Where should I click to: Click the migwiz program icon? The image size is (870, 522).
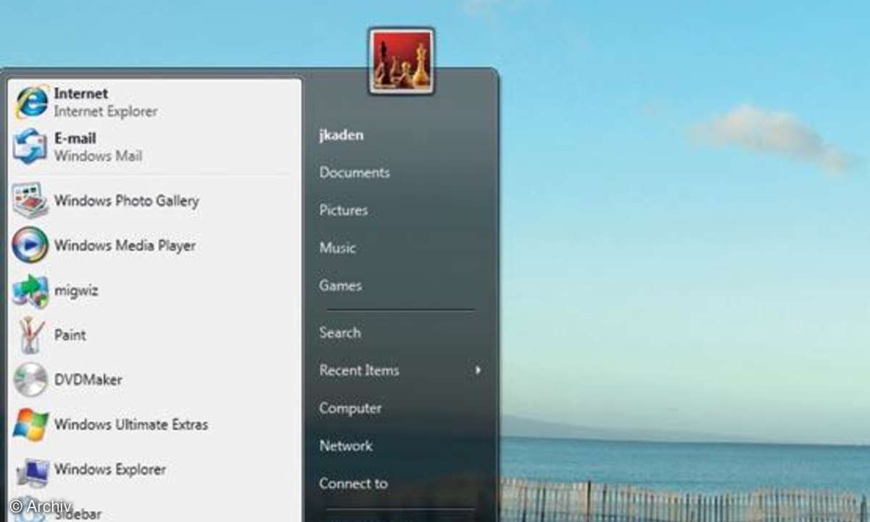(x=30, y=291)
